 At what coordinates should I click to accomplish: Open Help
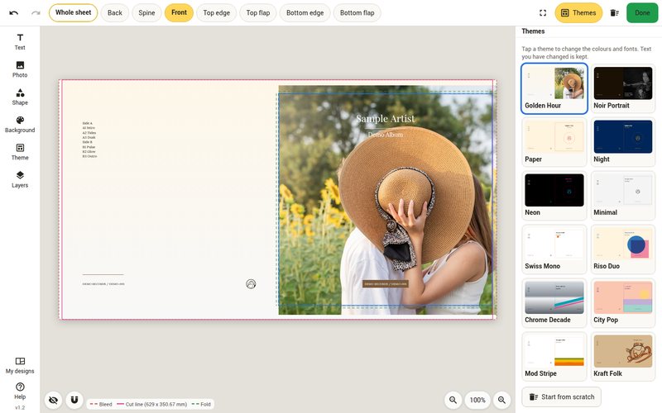pos(20,391)
